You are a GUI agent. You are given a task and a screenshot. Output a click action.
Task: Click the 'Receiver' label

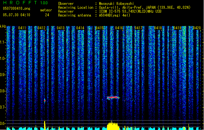click(66, 11)
